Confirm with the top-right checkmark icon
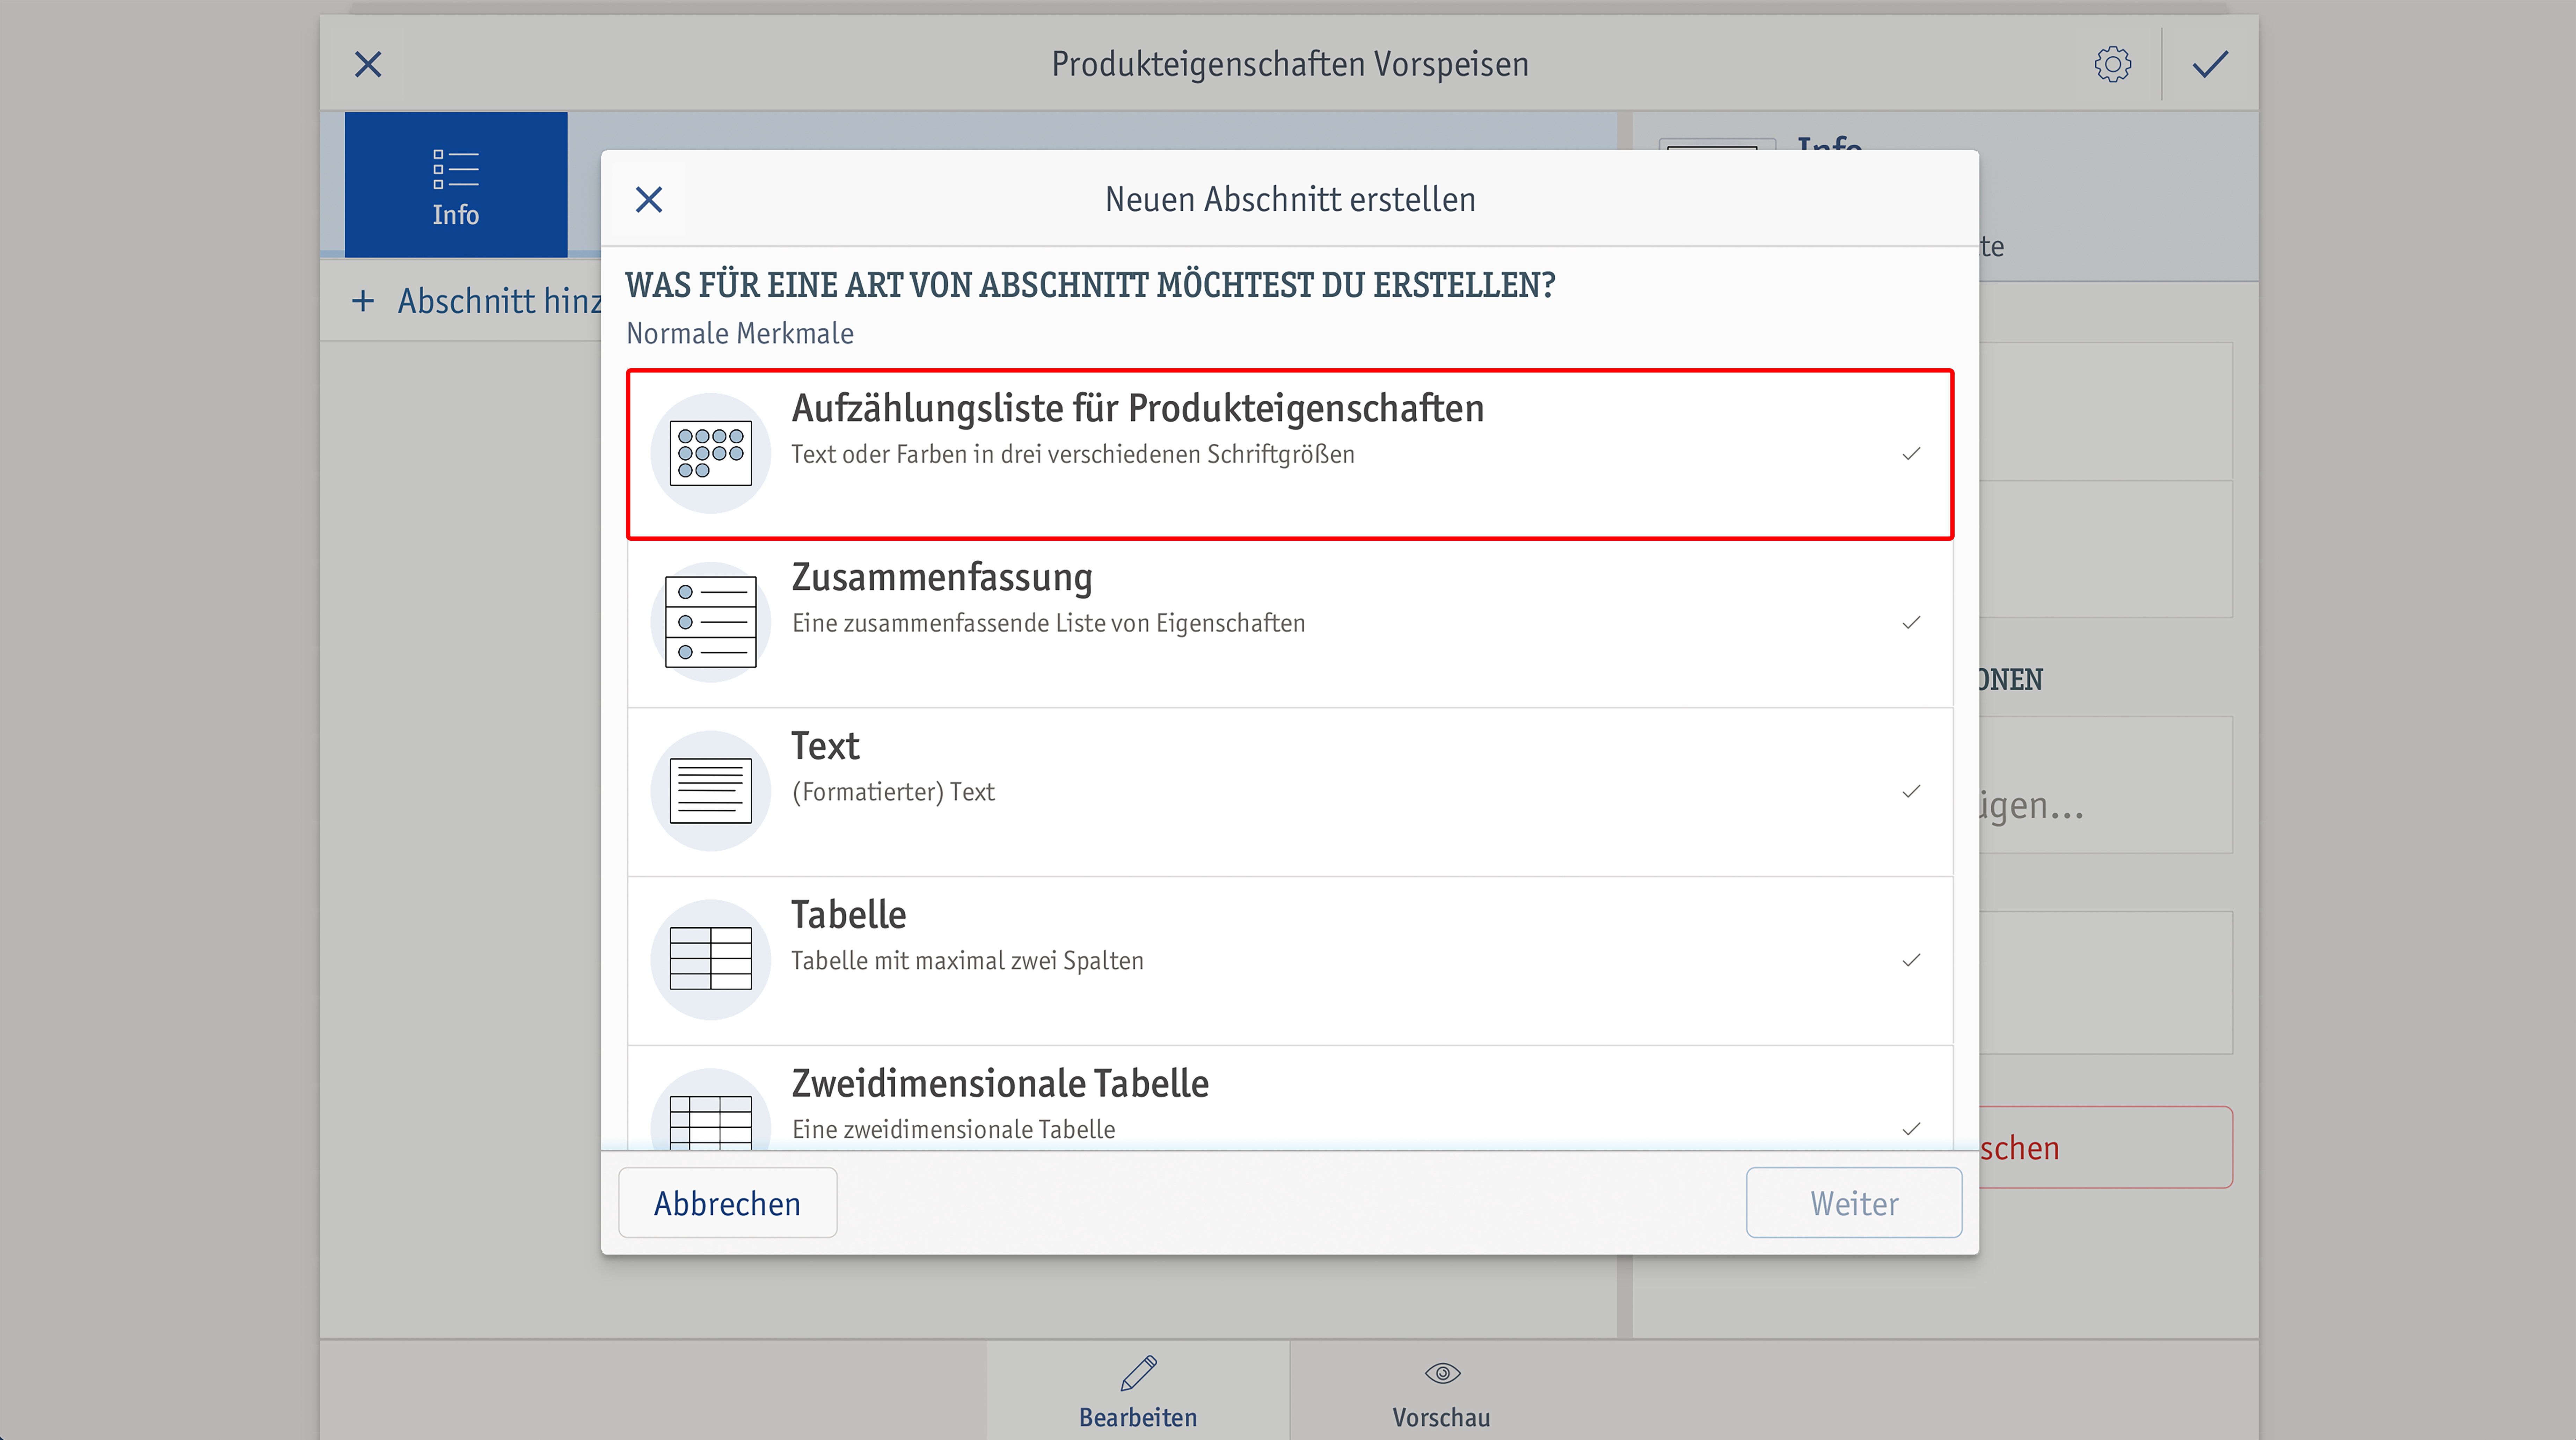 pos(2210,64)
